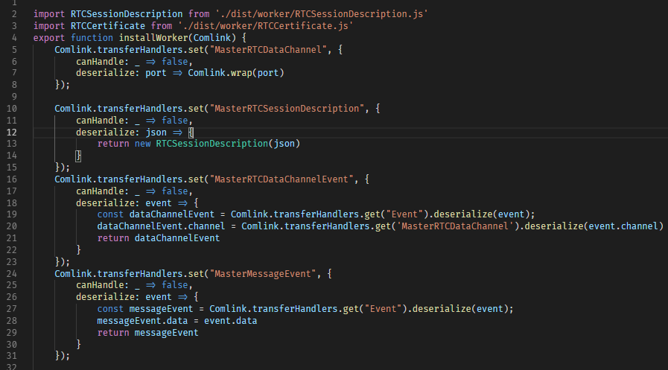Click the "MasterRTCDataChannelEvent" string on line 16

click(x=281, y=179)
